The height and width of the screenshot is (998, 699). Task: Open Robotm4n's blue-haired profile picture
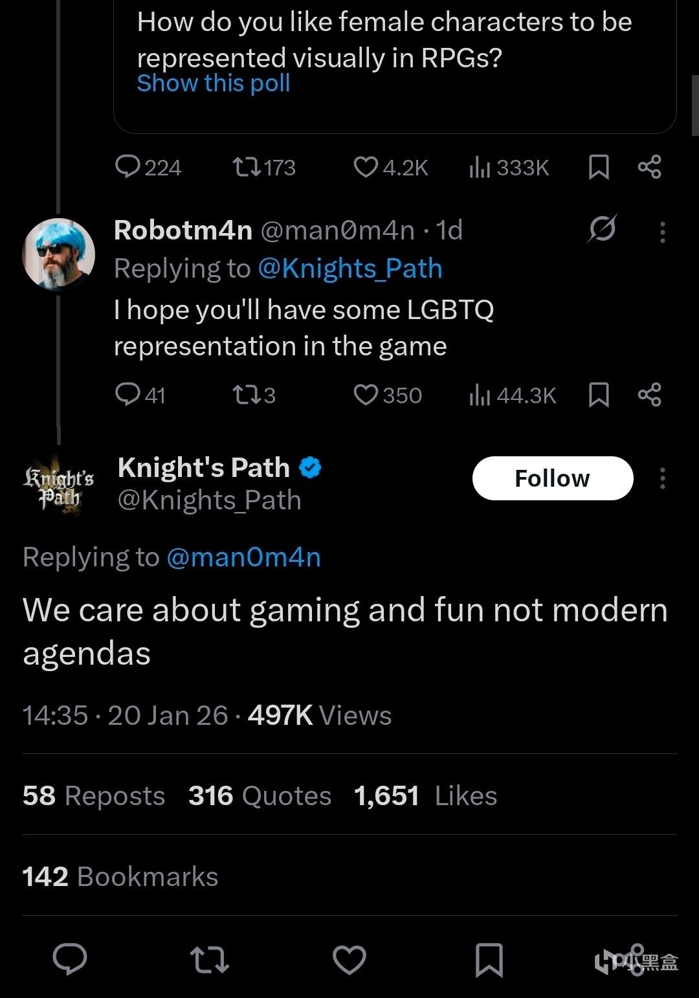pyautogui.click(x=59, y=254)
